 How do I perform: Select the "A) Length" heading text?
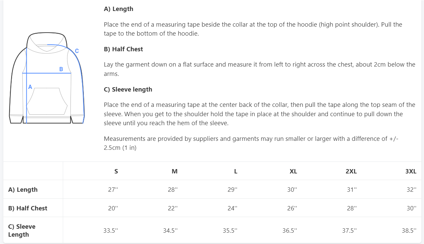point(119,9)
